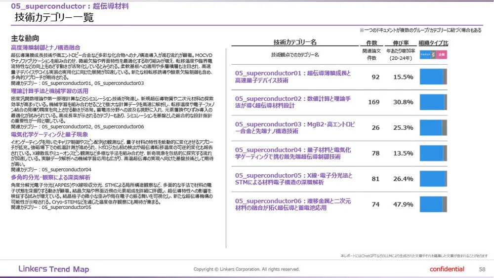Image resolution: width=494 pixels, height=278 pixels.
Task: Click the organization type bar for superconductor01
Action: (433, 77)
